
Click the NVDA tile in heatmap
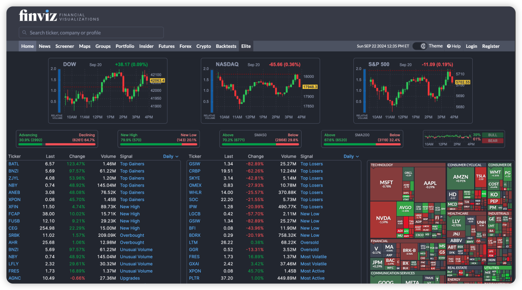(383, 219)
